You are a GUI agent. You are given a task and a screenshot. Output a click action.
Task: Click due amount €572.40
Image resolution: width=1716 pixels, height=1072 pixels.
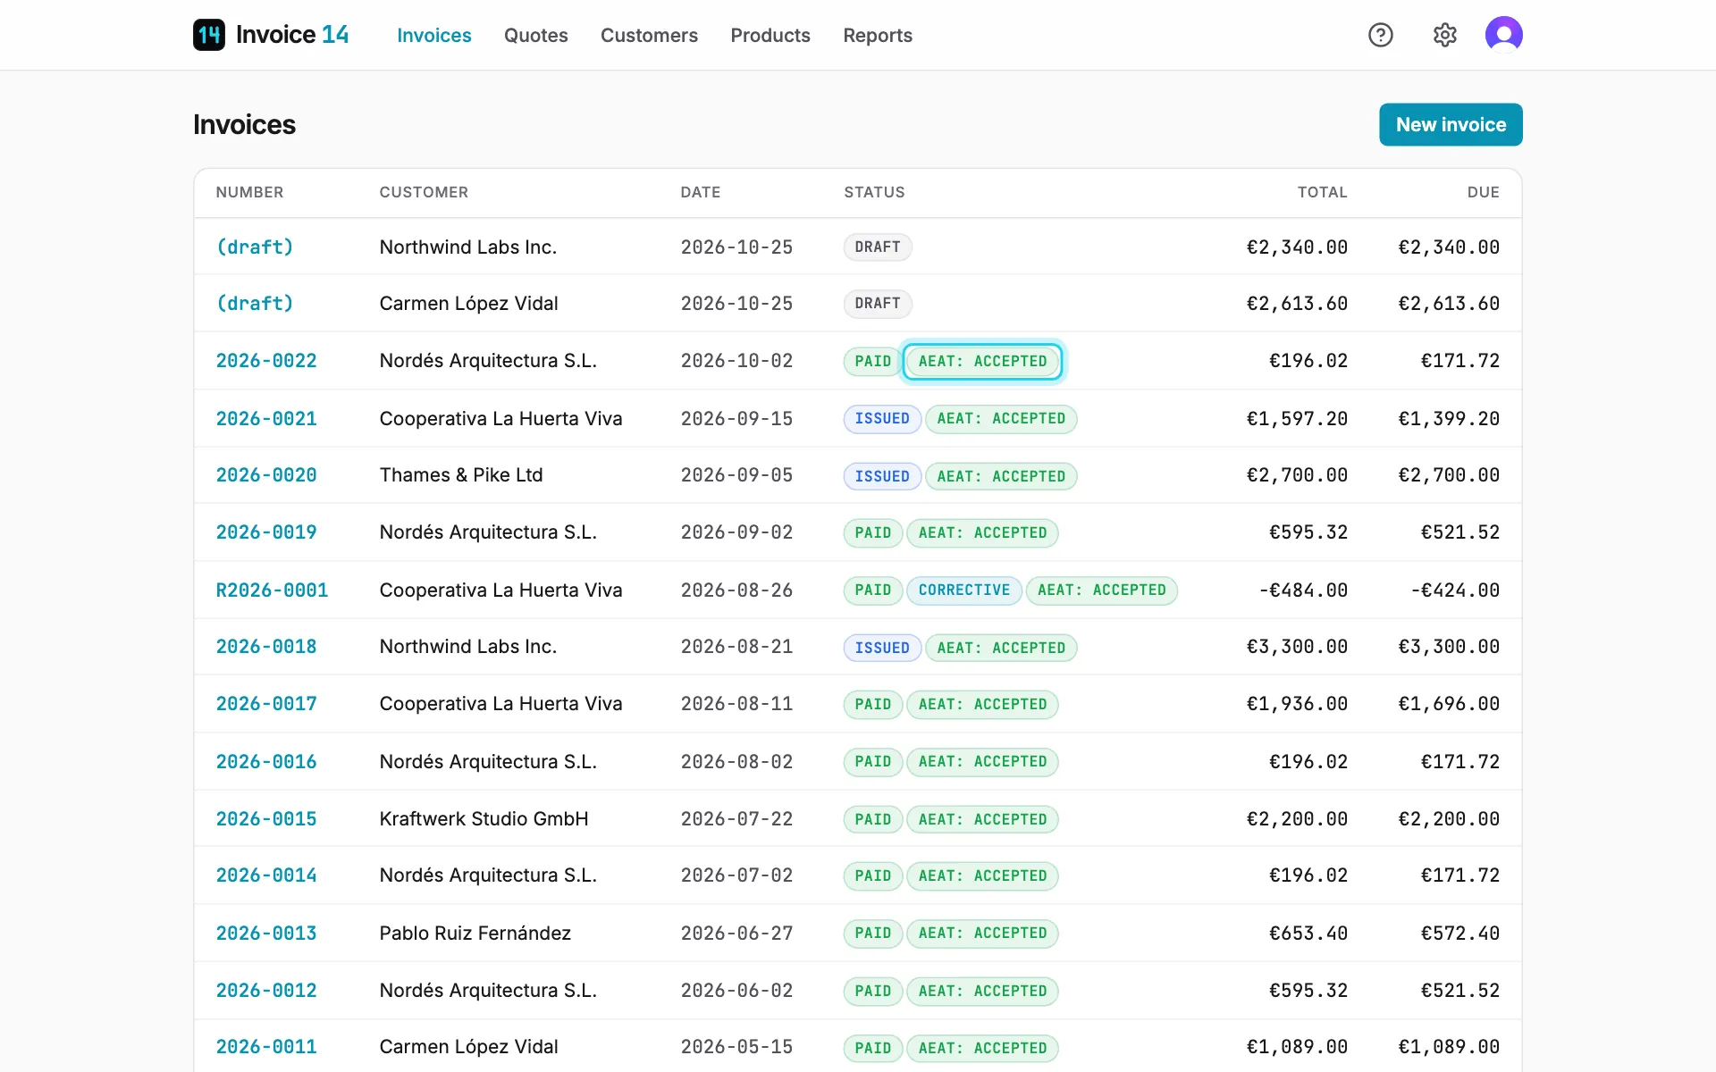coord(1460,933)
